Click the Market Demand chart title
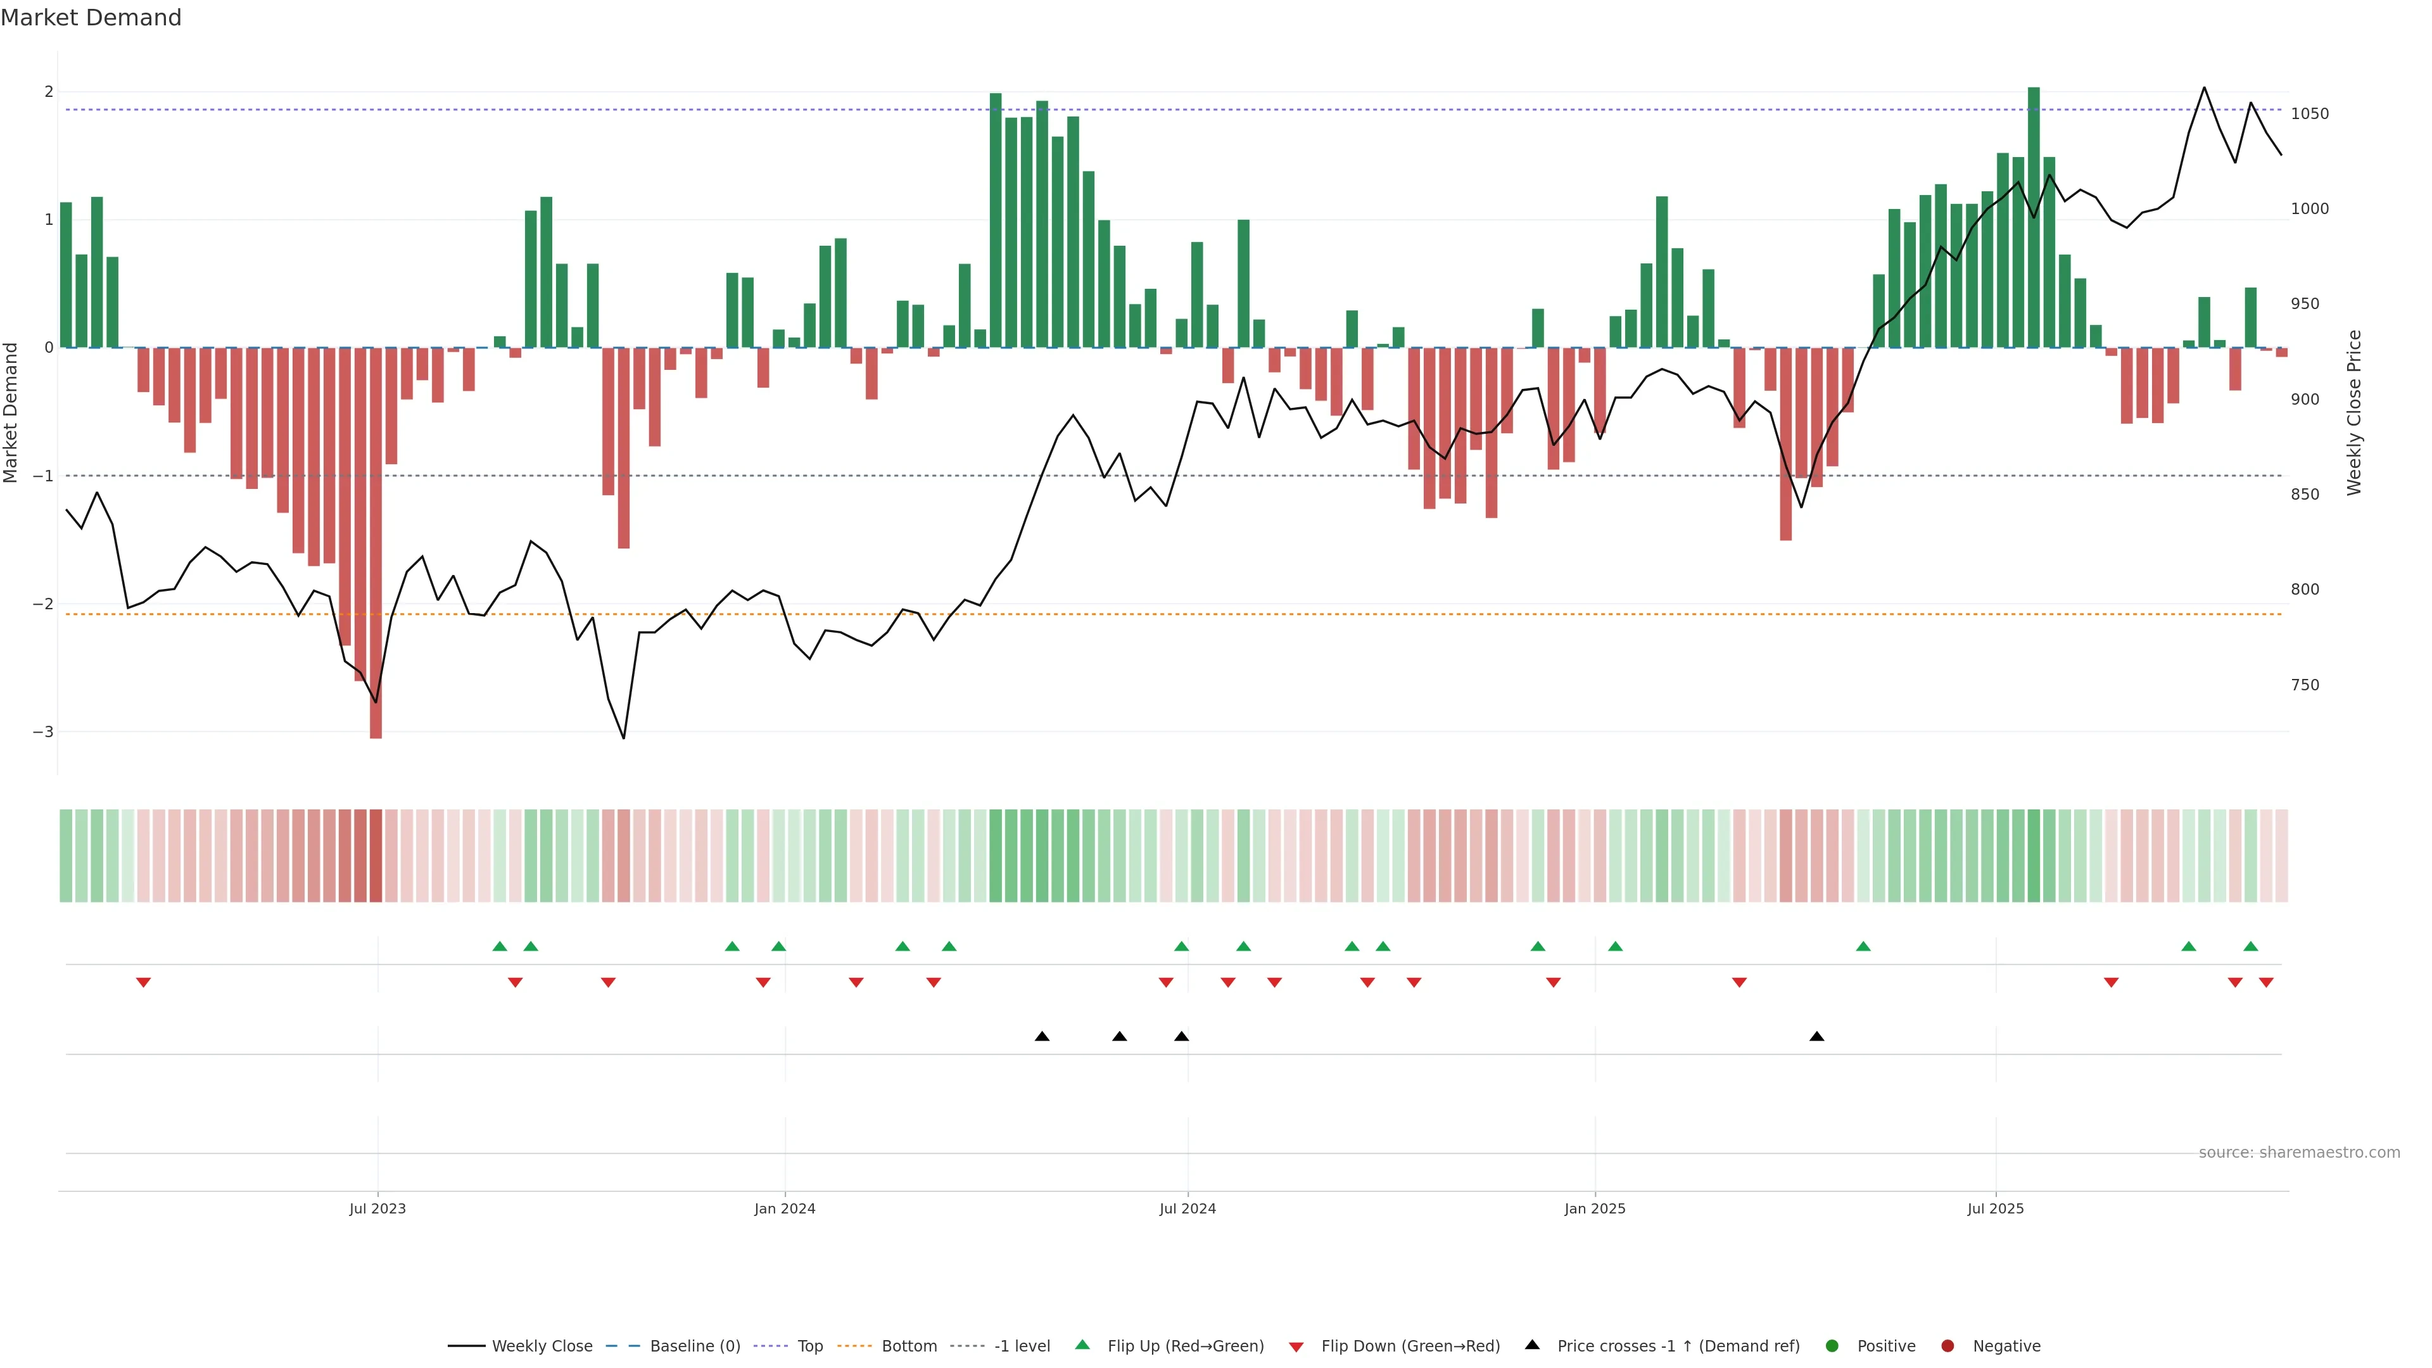Image resolution: width=2432 pixels, height=1368 pixels. (91, 18)
